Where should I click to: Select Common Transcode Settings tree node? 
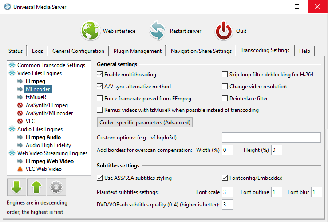point(51,65)
